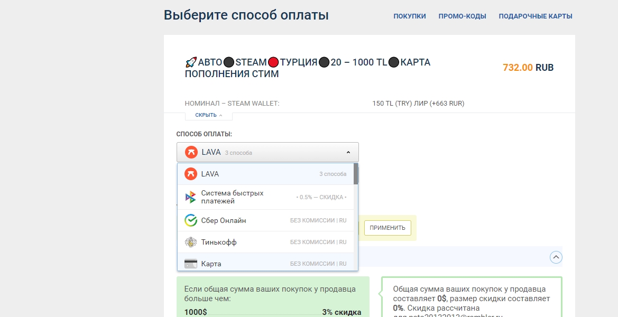The width and height of the screenshot is (618, 317).
Task: Click the СБП multicolor logo icon
Action: pyautogui.click(x=191, y=197)
